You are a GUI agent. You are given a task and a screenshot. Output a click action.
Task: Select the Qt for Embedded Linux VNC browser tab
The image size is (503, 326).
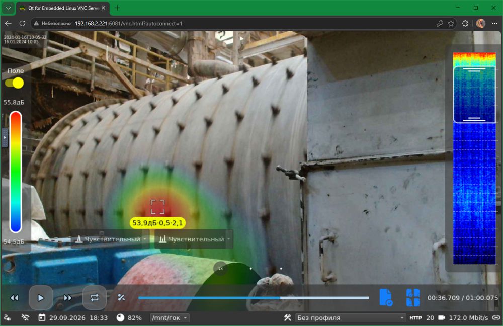click(x=62, y=8)
